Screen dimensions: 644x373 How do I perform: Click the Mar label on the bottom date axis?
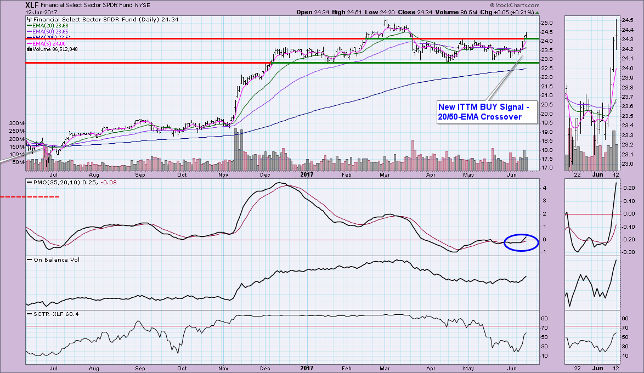point(385,368)
